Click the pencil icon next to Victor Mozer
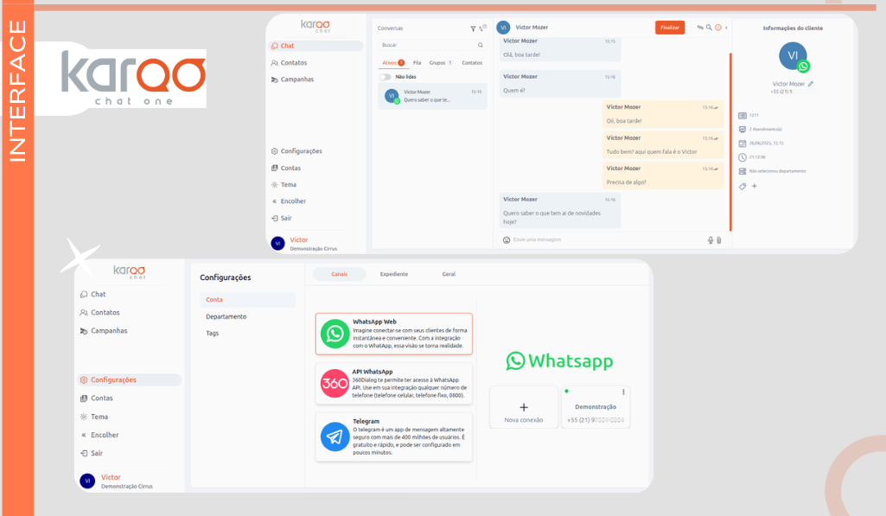886x516 pixels. pyautogui.click(x=811, y=84)
